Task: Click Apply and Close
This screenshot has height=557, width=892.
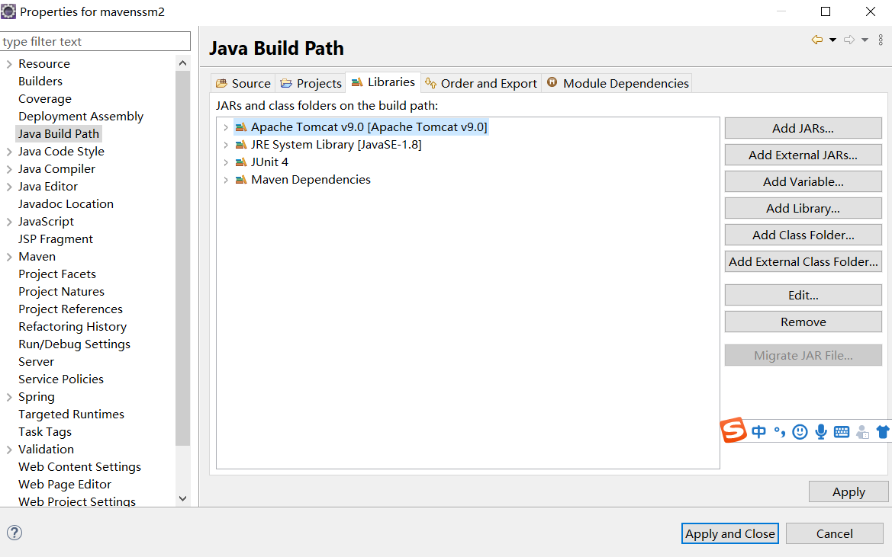Action: pyautogui.click(x=730, y=533)
